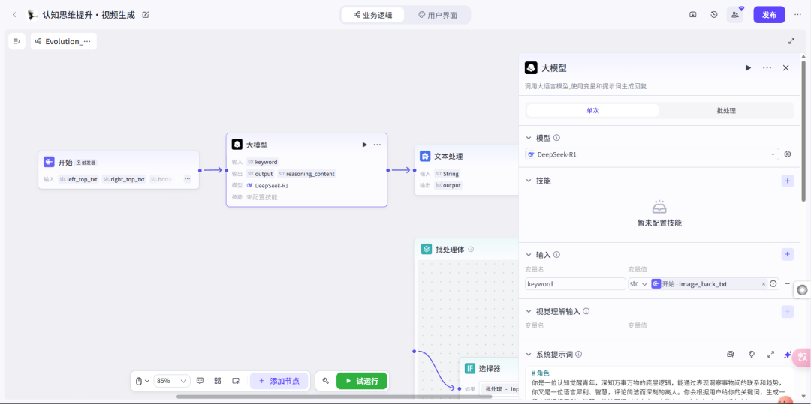Viewport: 811px width, 404px height.
Task: Show info for 视觉理解输入 section
Action: click(x=586, y=312)
